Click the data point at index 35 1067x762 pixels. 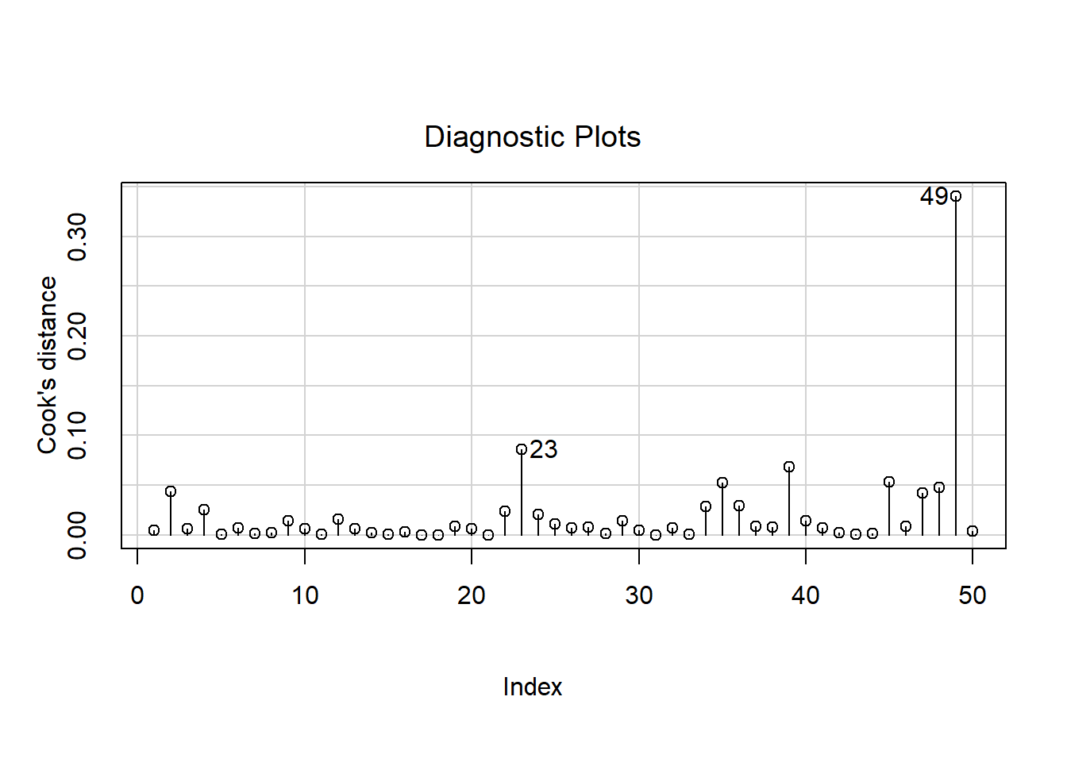722,483
